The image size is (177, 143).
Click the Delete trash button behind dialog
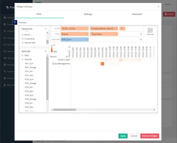click(169, 14)
